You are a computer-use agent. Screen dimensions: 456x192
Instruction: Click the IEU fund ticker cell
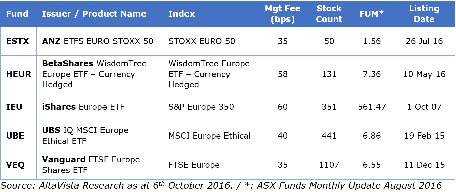click(x=14, y=107)
